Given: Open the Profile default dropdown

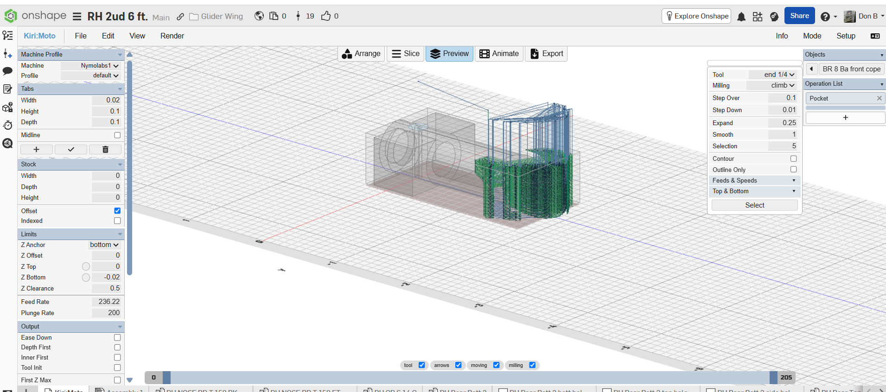Looking at the screenshot, I should (x=91, y=76).
